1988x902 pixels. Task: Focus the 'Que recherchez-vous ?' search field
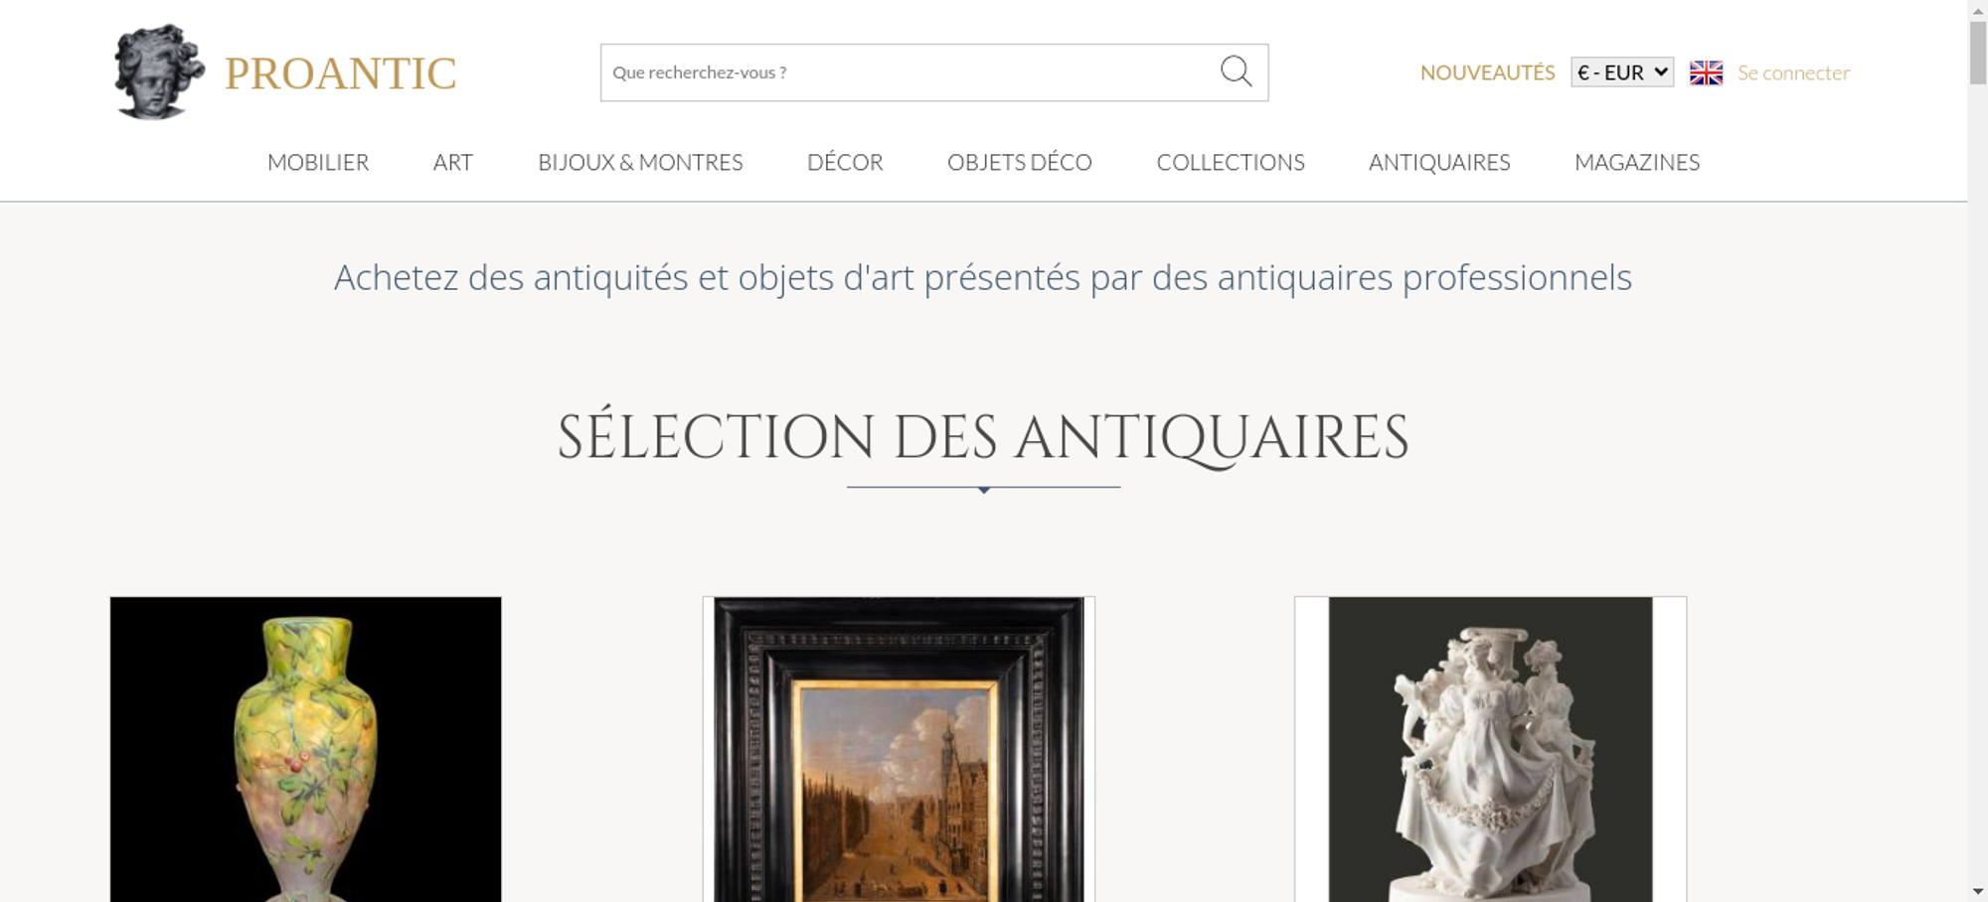click(x=910, y=73)
